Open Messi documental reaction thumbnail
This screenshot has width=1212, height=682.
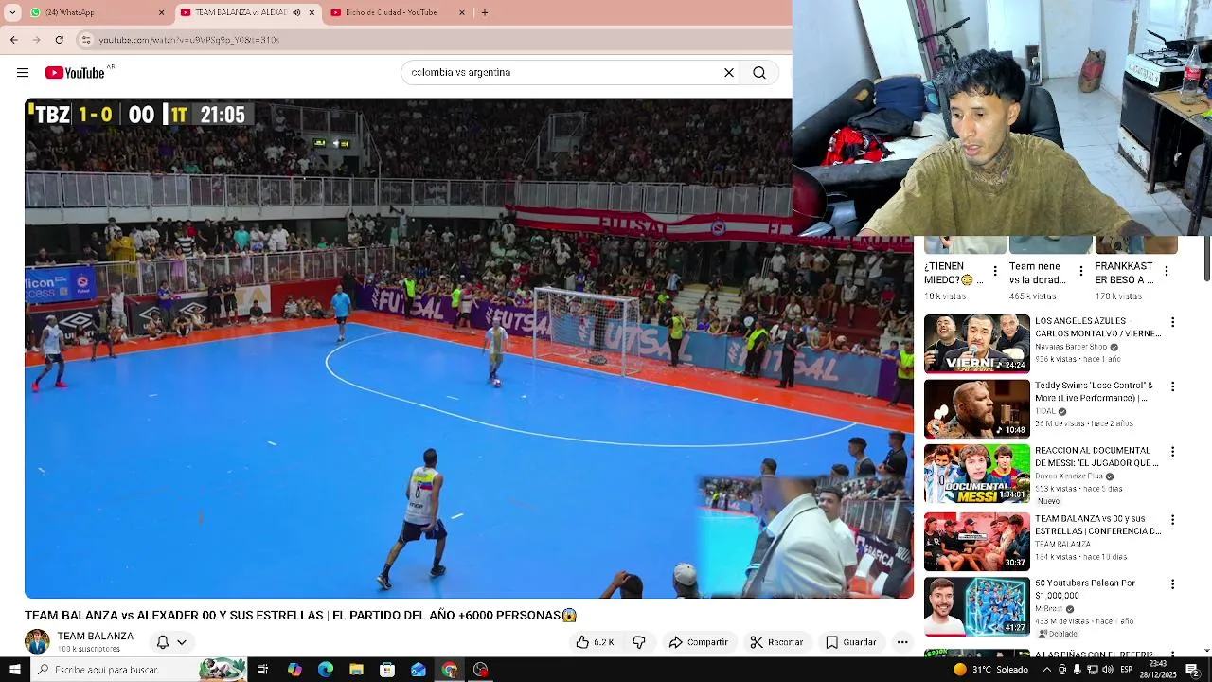(x=976, y=474)
